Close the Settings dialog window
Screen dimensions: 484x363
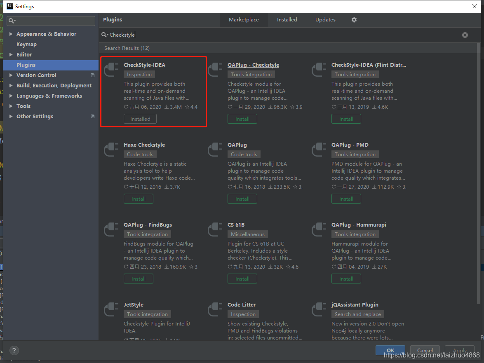[x=475, y=6]
